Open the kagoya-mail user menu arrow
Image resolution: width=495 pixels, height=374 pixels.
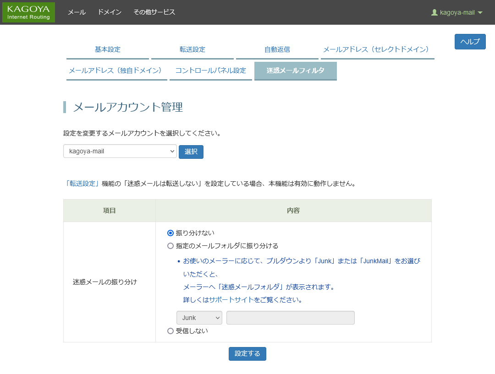coord(480,13)
